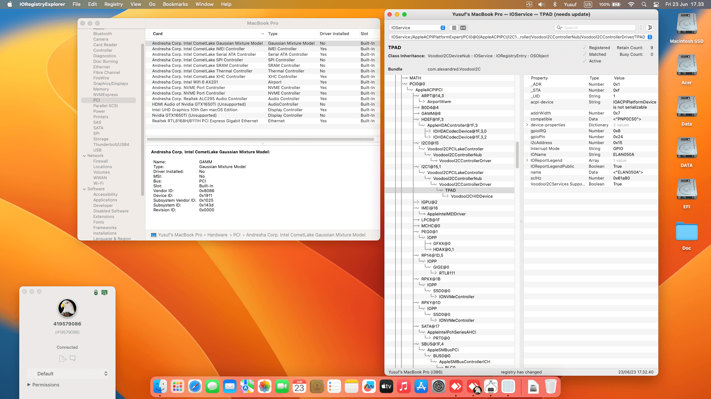
Task: Open FaceTime from the dock
Action: click(x=282, y=387)
